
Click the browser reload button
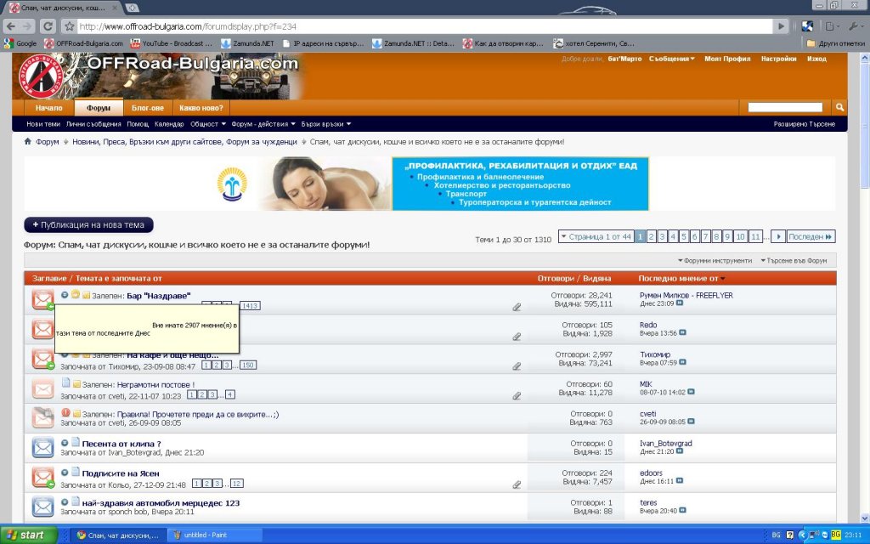48,26
